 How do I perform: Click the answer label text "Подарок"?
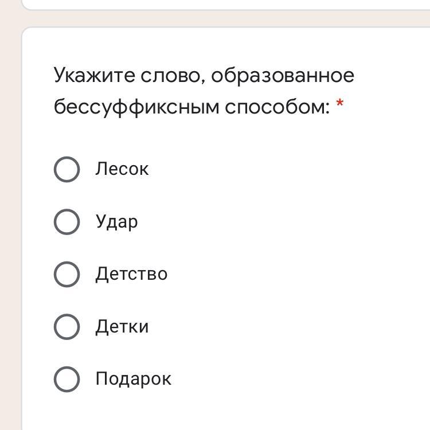pyautogui.click(x=133, y=379)
